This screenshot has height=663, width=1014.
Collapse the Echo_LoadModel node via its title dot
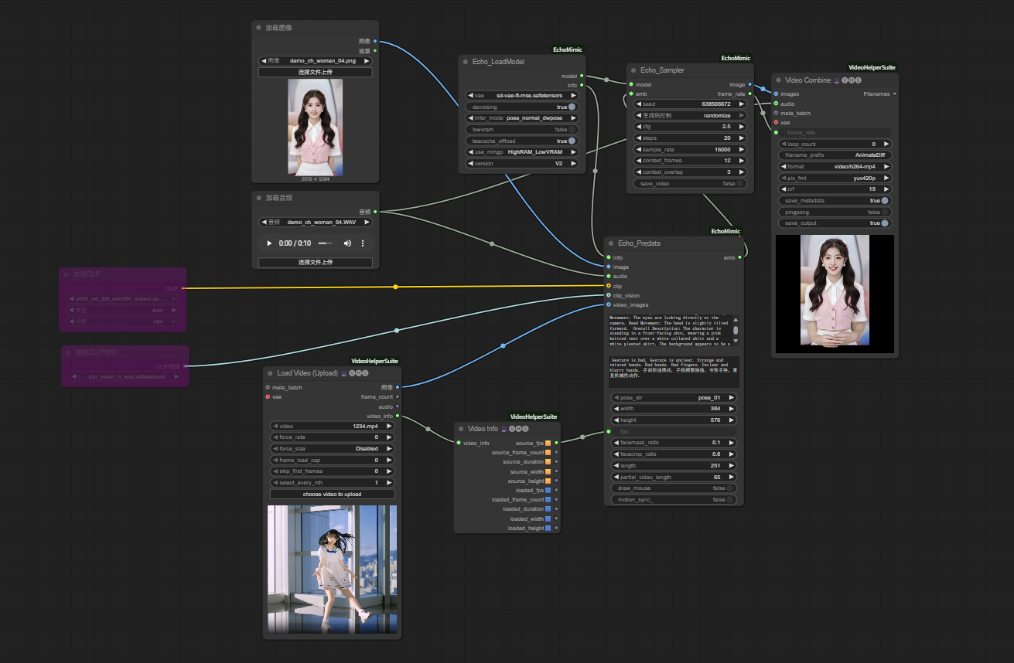(465, 61)
